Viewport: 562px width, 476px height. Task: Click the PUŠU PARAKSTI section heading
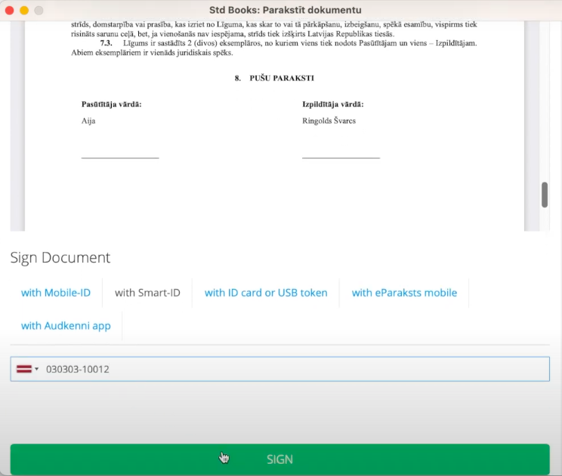coord(274,78)
